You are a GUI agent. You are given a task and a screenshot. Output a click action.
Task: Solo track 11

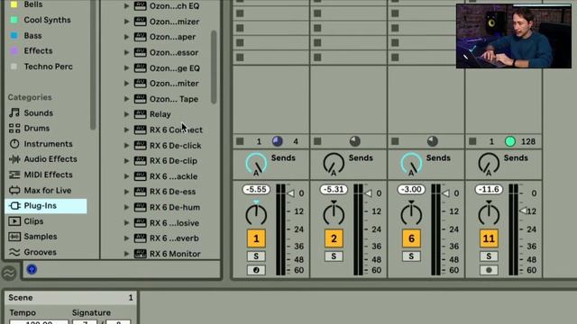coord(489,256)
